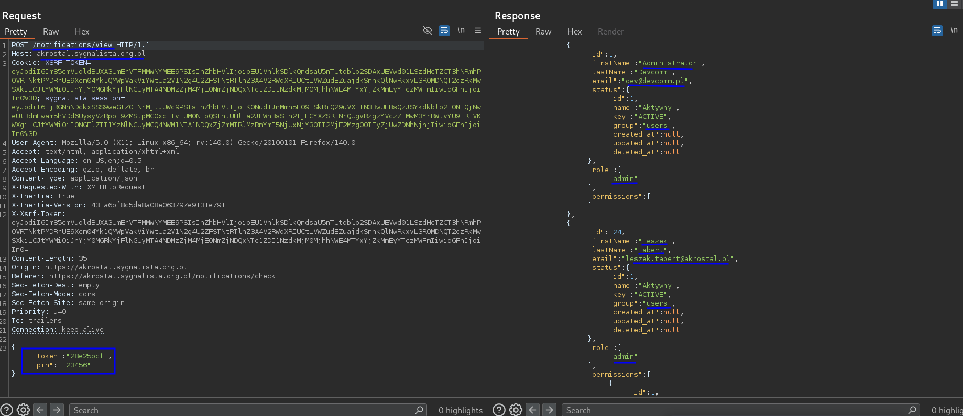
Task: Switch Request view to Raw tab
Action: (51, 31)
